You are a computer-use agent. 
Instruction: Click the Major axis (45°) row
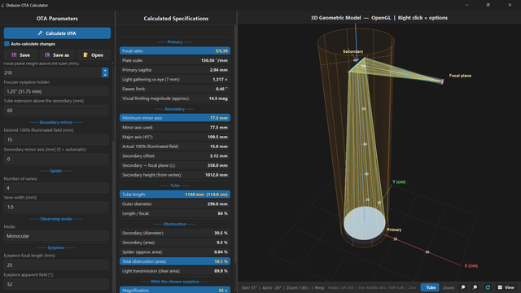175,137
